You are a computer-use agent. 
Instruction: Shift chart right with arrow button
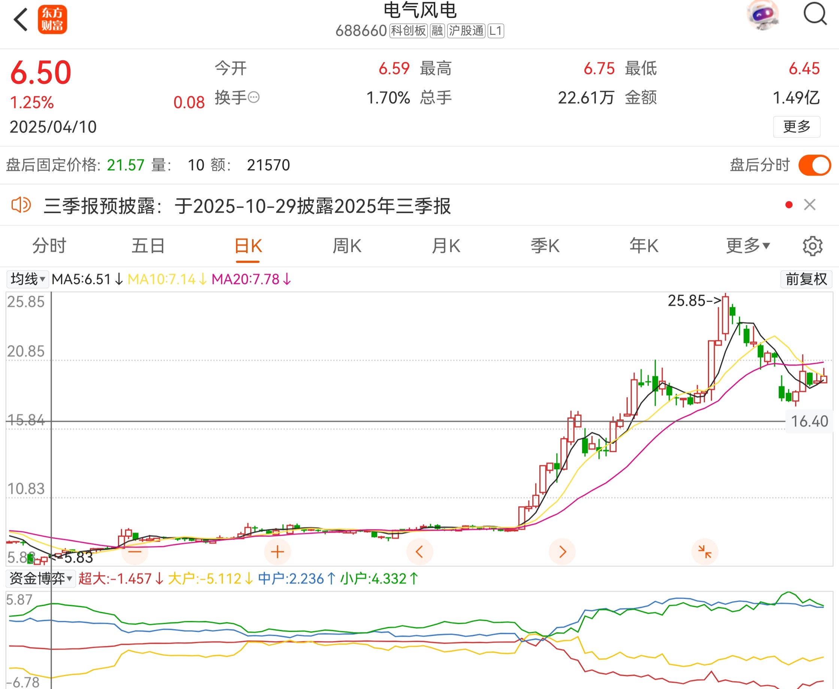point(562,552)
